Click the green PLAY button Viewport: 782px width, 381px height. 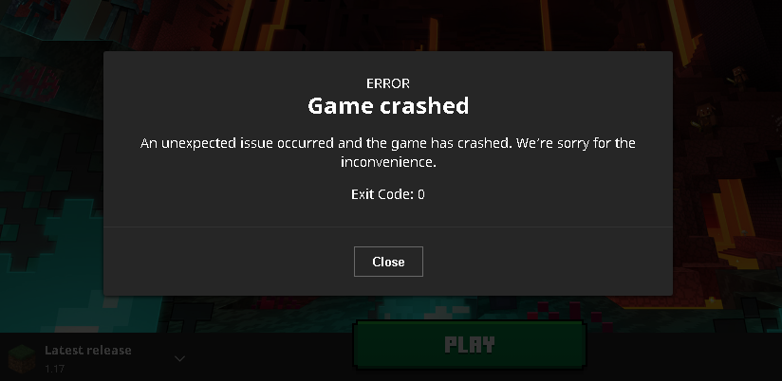tap(470, 345)
